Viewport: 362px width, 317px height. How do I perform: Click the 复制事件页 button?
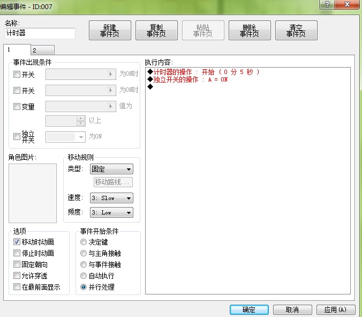click(x=156, y=31)
